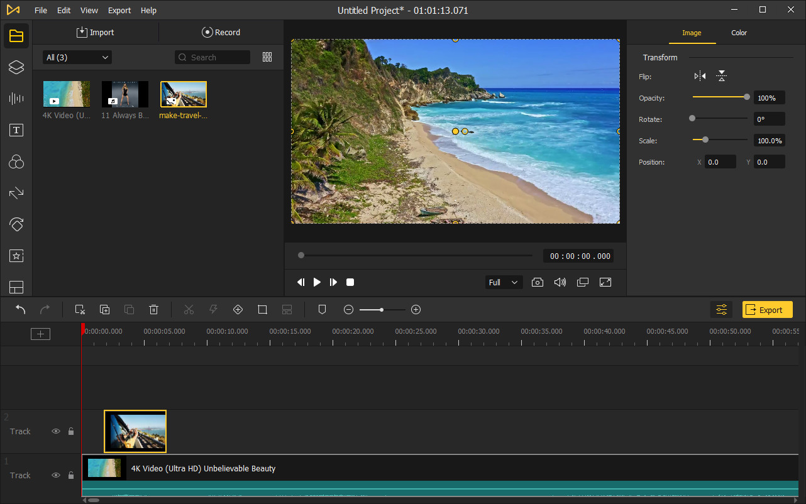Open the View menu

pos(89,10)
